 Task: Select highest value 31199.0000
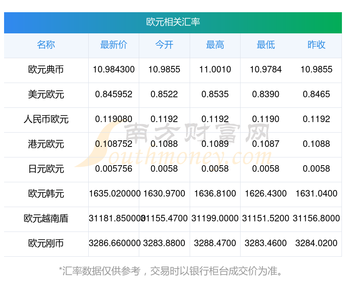(215, 218)
